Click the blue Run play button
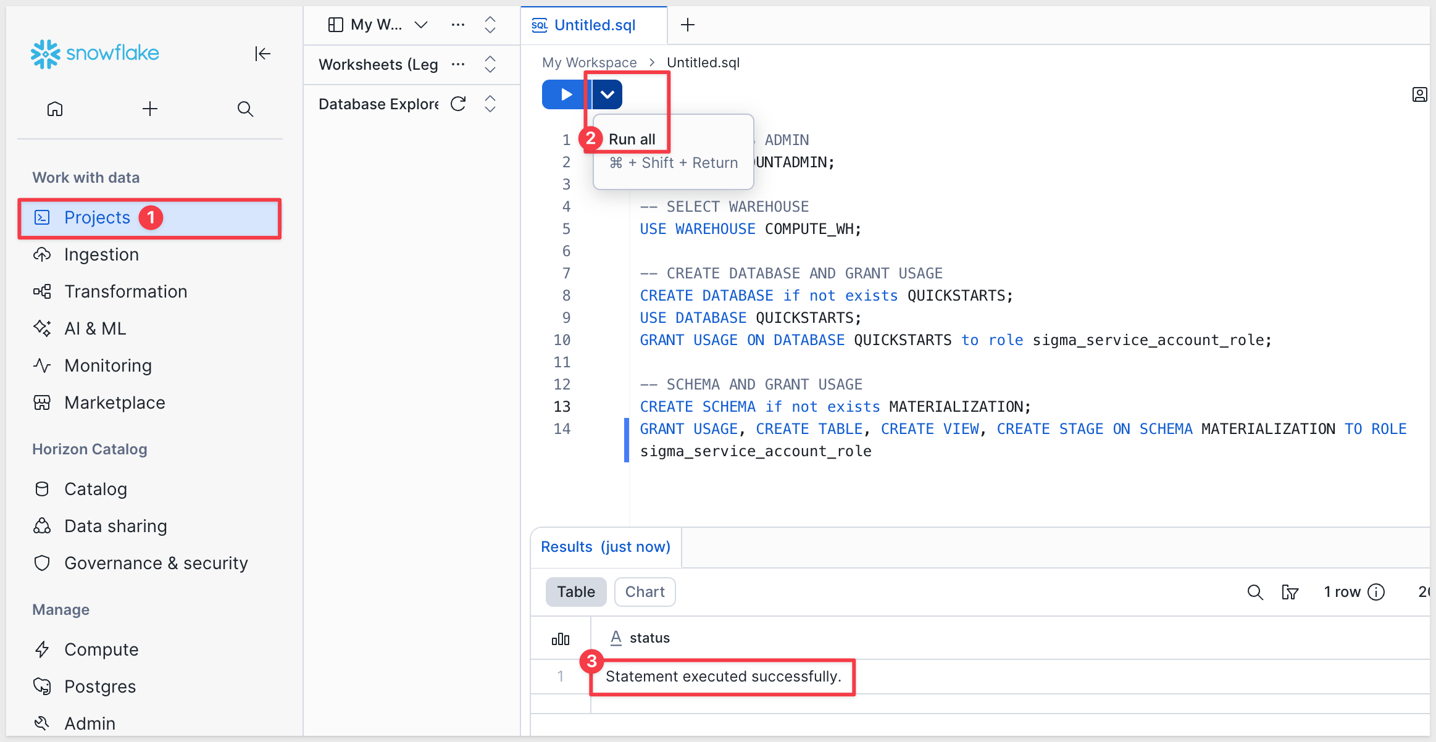1436x742 pixels. click(565, 94)
